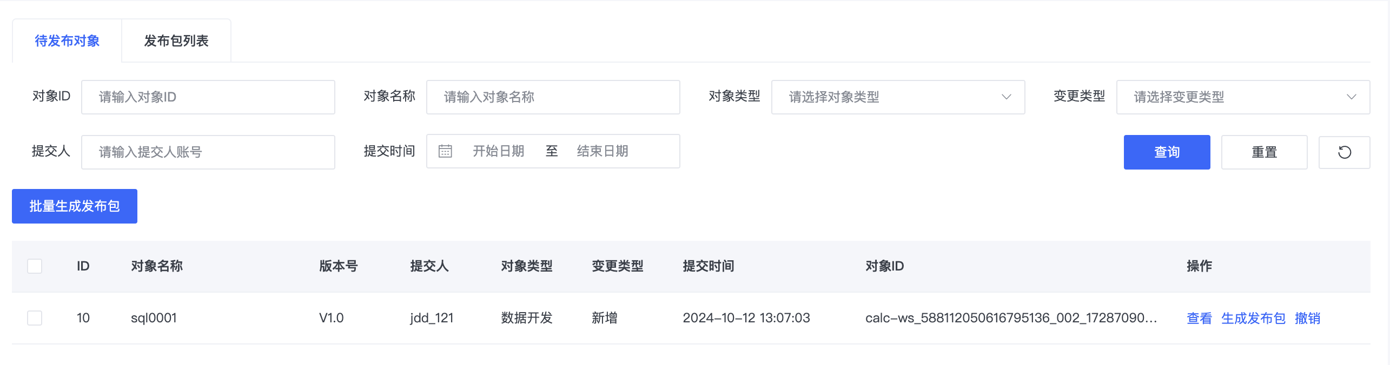Toggle the select-all checkbox in table header

(35, 266)
